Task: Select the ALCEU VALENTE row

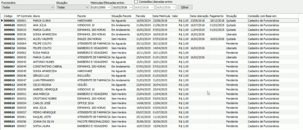Action: (x=151, y=39)
